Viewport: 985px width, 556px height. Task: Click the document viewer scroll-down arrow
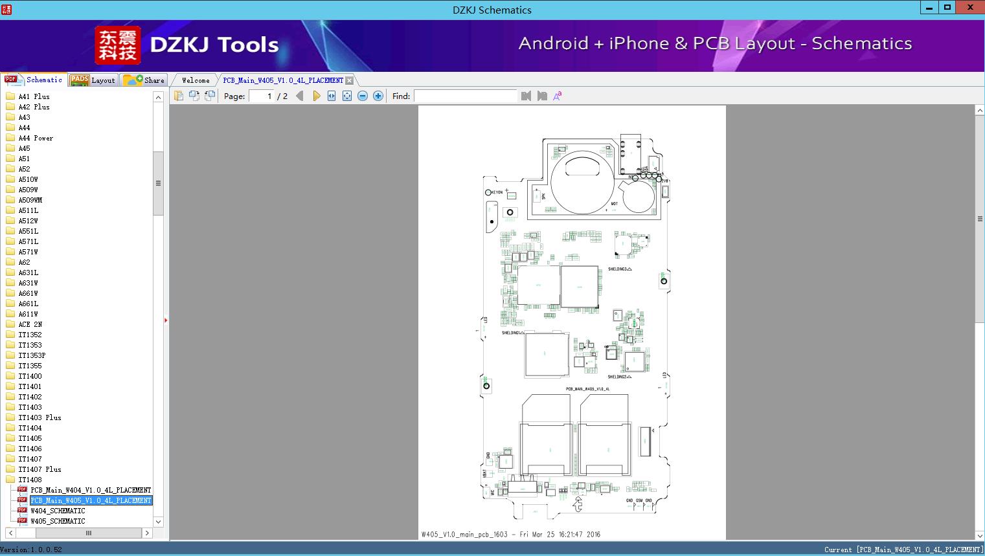pos(980,535)
